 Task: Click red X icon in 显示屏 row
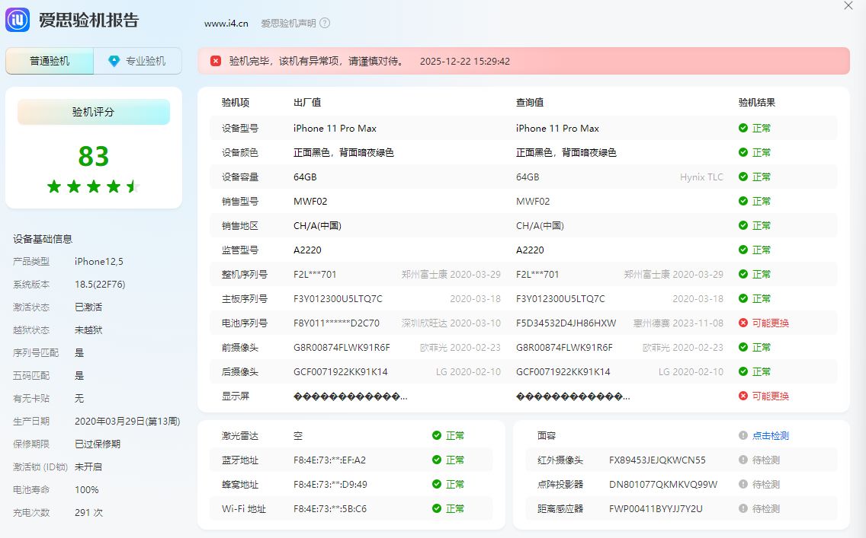point(743,396)
